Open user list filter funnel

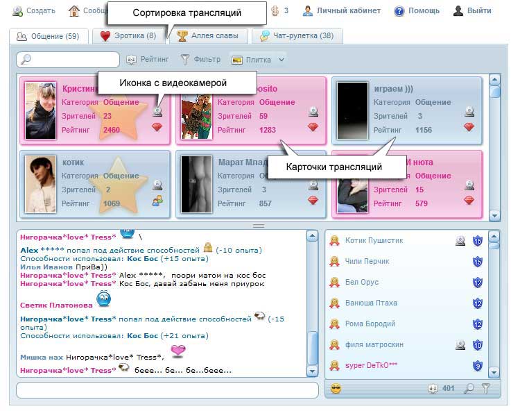click(x=486, y=388)
